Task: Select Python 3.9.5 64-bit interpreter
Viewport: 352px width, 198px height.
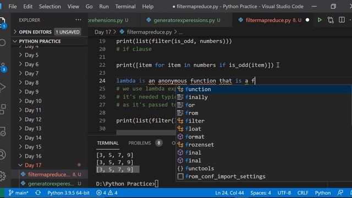Action: point(68,193)
